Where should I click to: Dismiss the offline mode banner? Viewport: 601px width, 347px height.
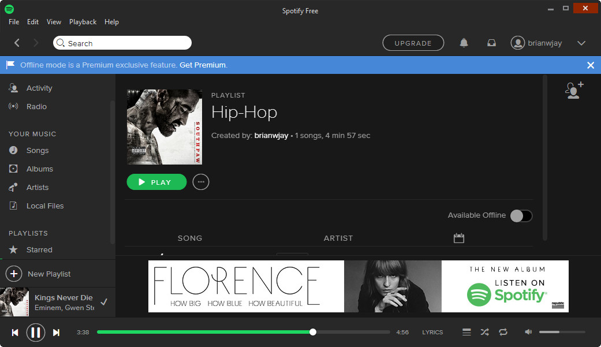click(591, 65)
